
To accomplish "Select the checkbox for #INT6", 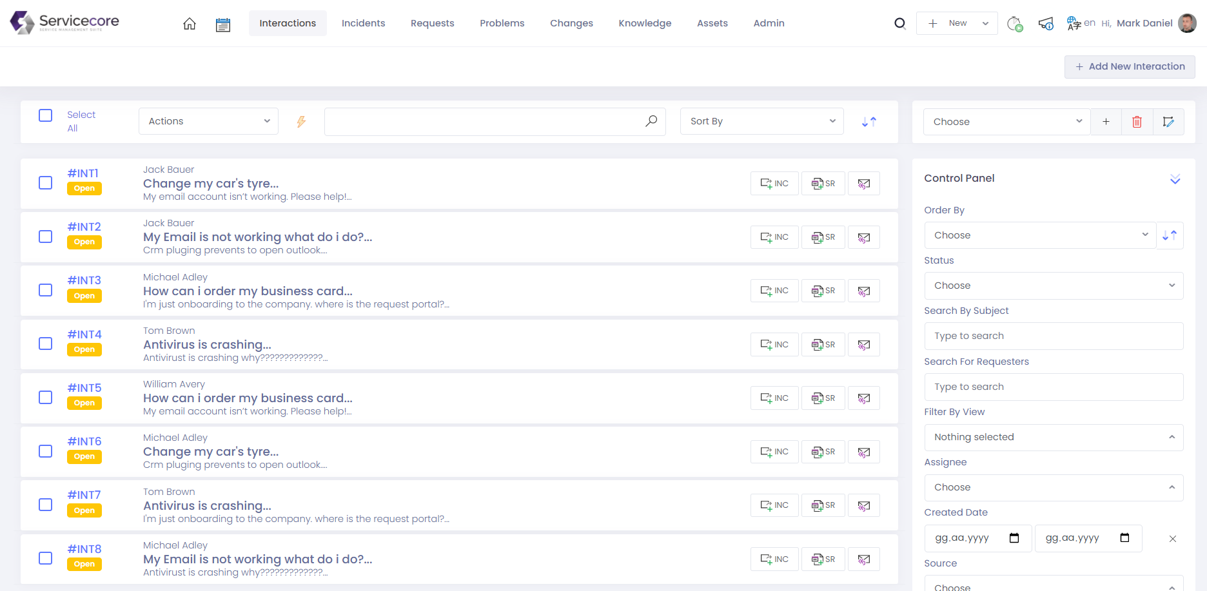I will click(46, 451).
